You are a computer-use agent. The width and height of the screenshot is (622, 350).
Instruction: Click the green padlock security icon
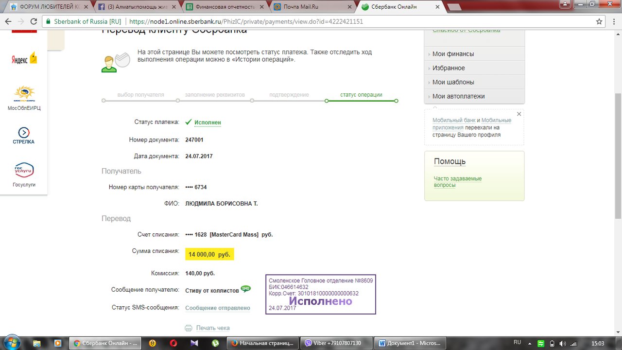[47, 21]
